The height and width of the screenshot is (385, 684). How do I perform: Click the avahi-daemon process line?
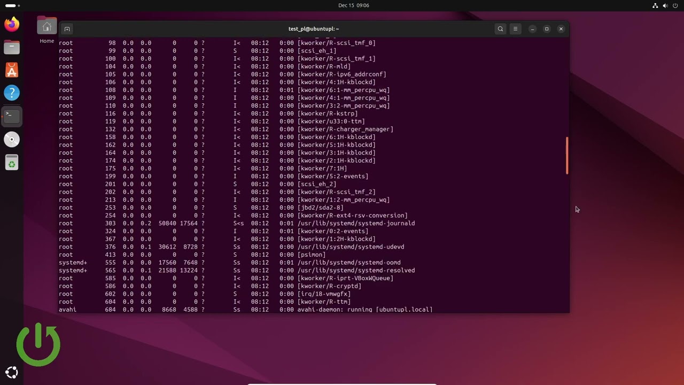[x=246, y=310]
